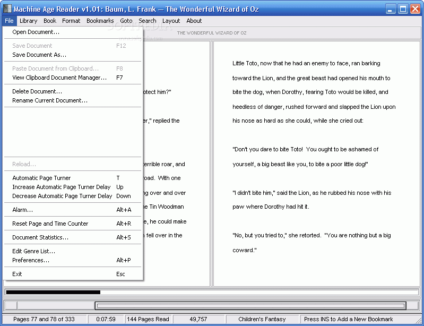Viewport: 424px width, 326px height.
Task: Click the 'THE WONDERFUL WIZARD OF OZ' header
Action: 212,33
